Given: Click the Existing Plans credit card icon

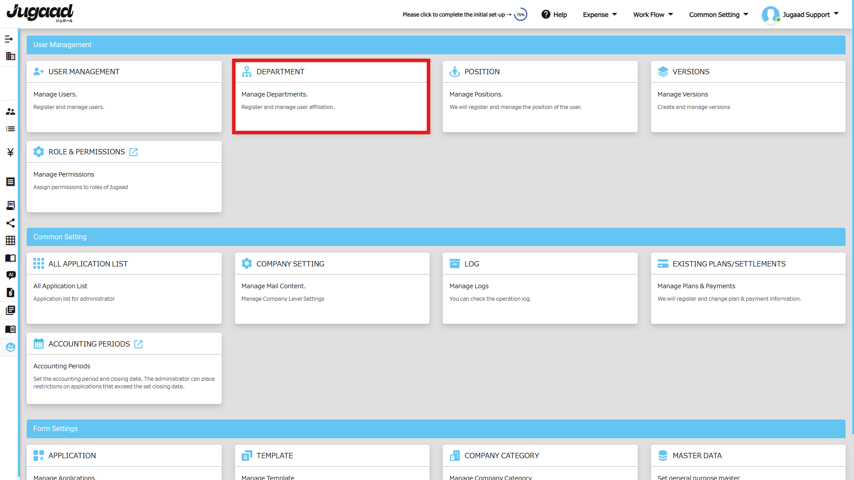Looking at the screenshot, I should click(663, 264).
